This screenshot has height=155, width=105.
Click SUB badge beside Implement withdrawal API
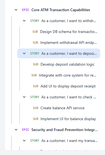(x=35, y=42)
